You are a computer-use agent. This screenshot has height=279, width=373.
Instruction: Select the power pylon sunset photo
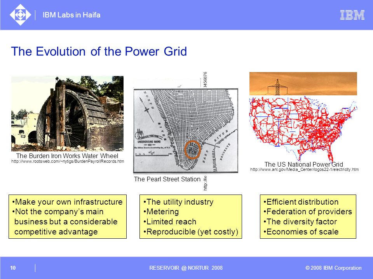coord(303,84)
